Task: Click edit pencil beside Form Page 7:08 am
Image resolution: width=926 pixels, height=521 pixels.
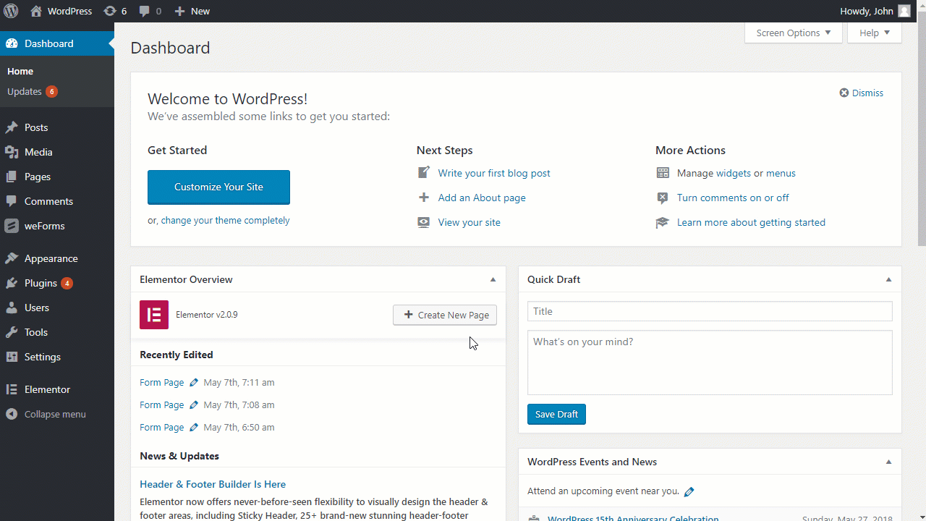Action: coord(194,404)
